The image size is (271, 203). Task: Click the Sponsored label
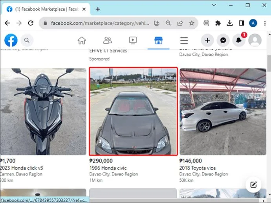[x=99, y=59]
